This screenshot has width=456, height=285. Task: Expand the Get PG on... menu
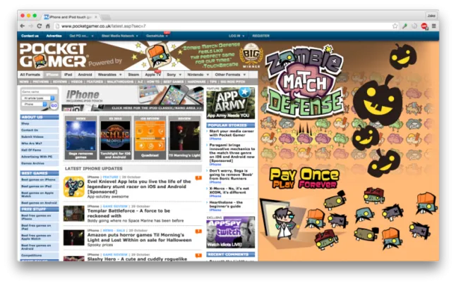pyautogui.click(x=81, y=36)
